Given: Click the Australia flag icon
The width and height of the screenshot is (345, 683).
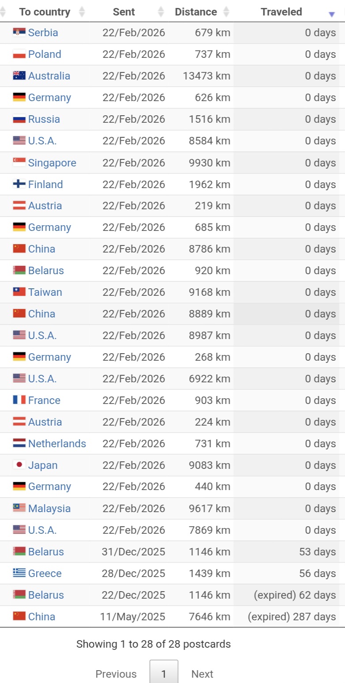Looking at the screenshot, I should (19, 75).
